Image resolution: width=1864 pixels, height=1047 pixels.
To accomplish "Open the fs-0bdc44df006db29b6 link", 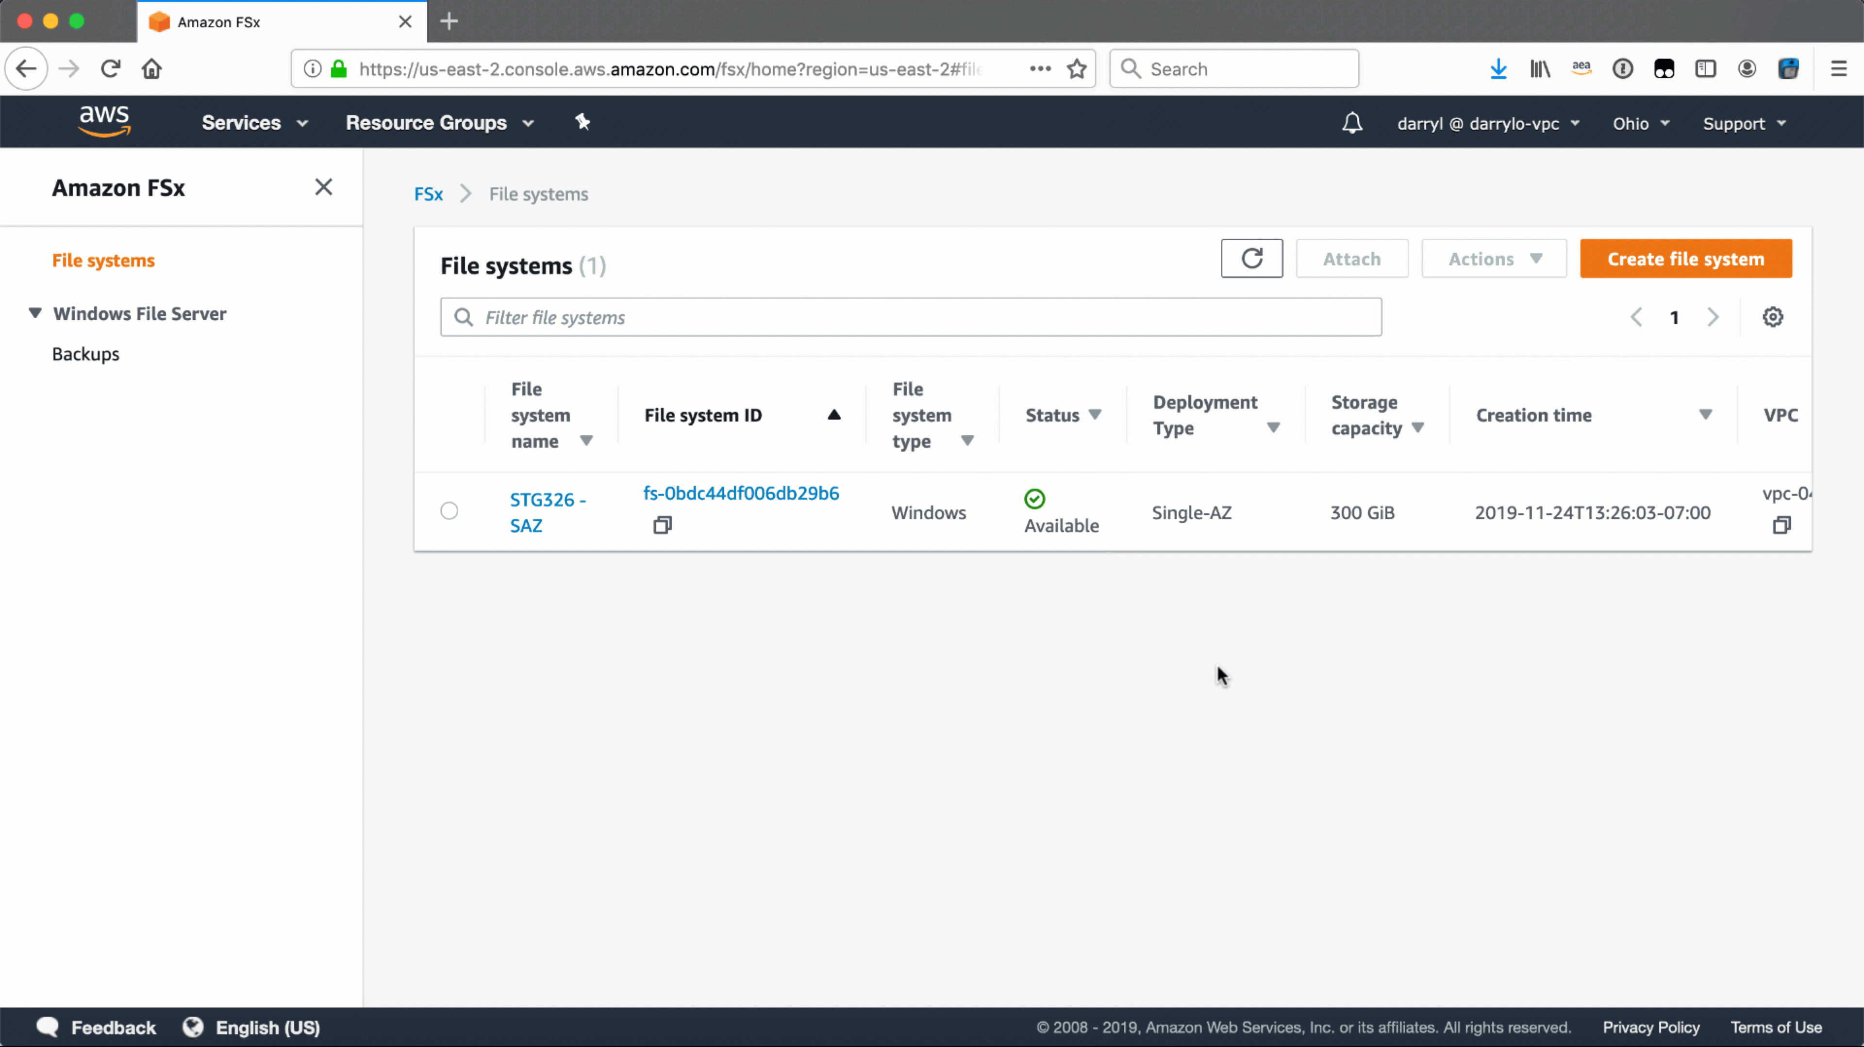I will (741, 493).
